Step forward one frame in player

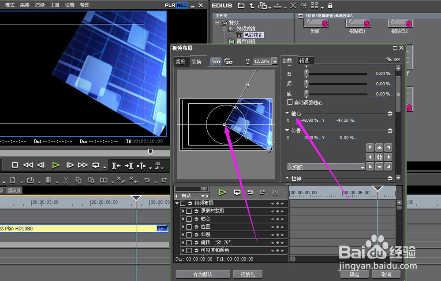(70, 165)
